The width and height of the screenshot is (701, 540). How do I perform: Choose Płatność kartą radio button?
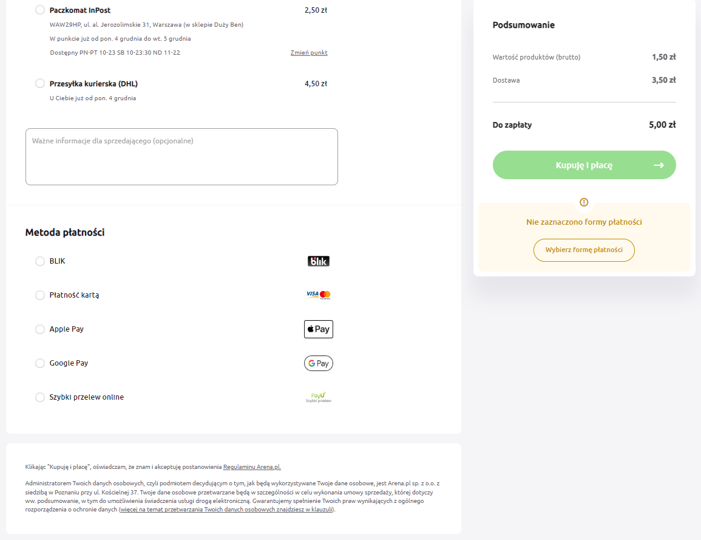pos(40,295)
